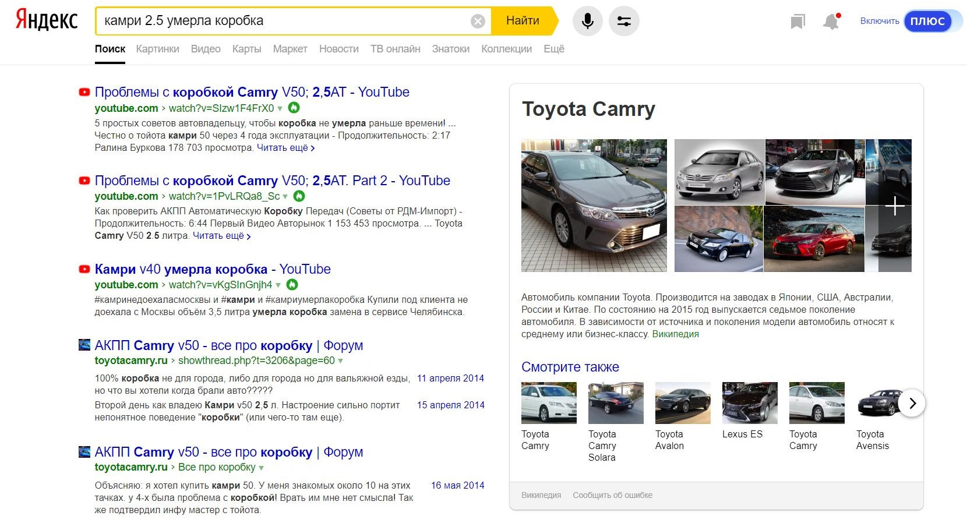Image resolution: width=967 pixels, height=523 pixels.
Task: Click the green Turbo icon next to watch?v=SIzw1F4FrX0
Action: pos(294,108)
